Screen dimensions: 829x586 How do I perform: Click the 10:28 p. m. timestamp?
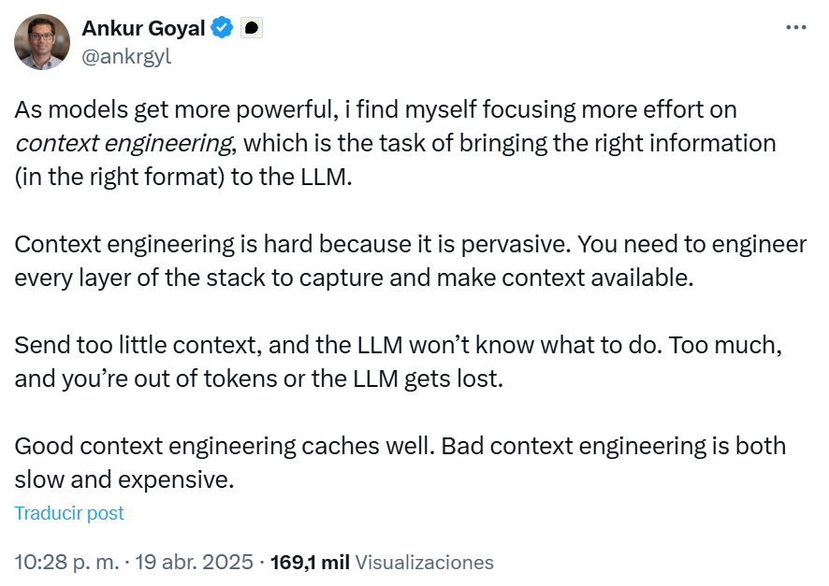pos(66,563)
